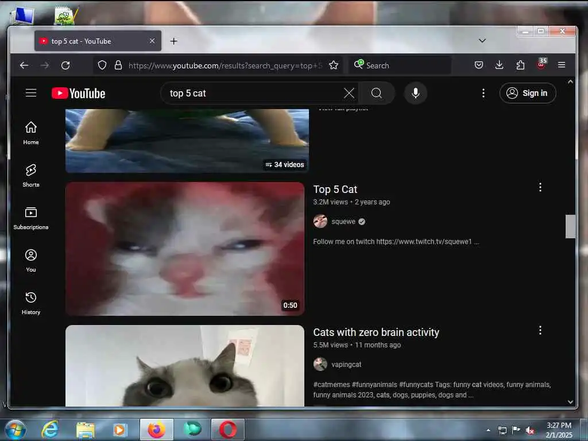Open the You section in sidebar

pyautogui.click(x=31, y=261)
